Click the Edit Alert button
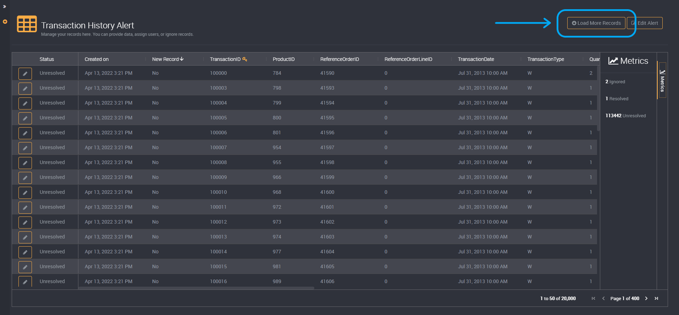Screen dimensions: 679x315 click(x=645, y=23)
